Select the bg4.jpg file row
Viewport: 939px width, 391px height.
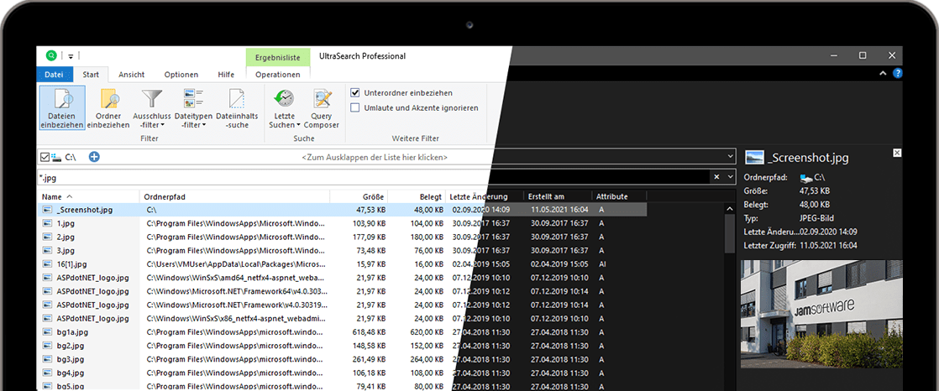click(x=343, y=373)
